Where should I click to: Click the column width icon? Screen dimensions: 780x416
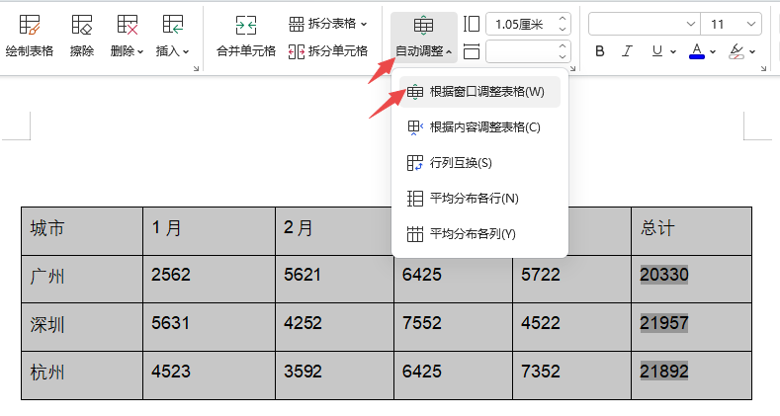coord(472,51)
